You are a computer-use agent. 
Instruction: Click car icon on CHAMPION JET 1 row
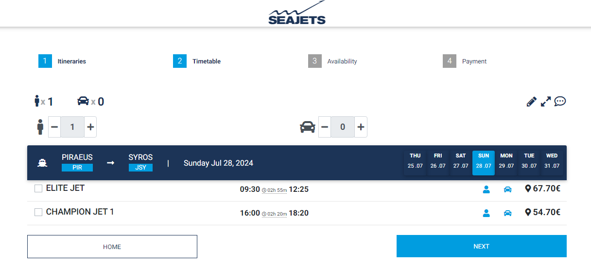pyautogui.click(x=507, y=213)
